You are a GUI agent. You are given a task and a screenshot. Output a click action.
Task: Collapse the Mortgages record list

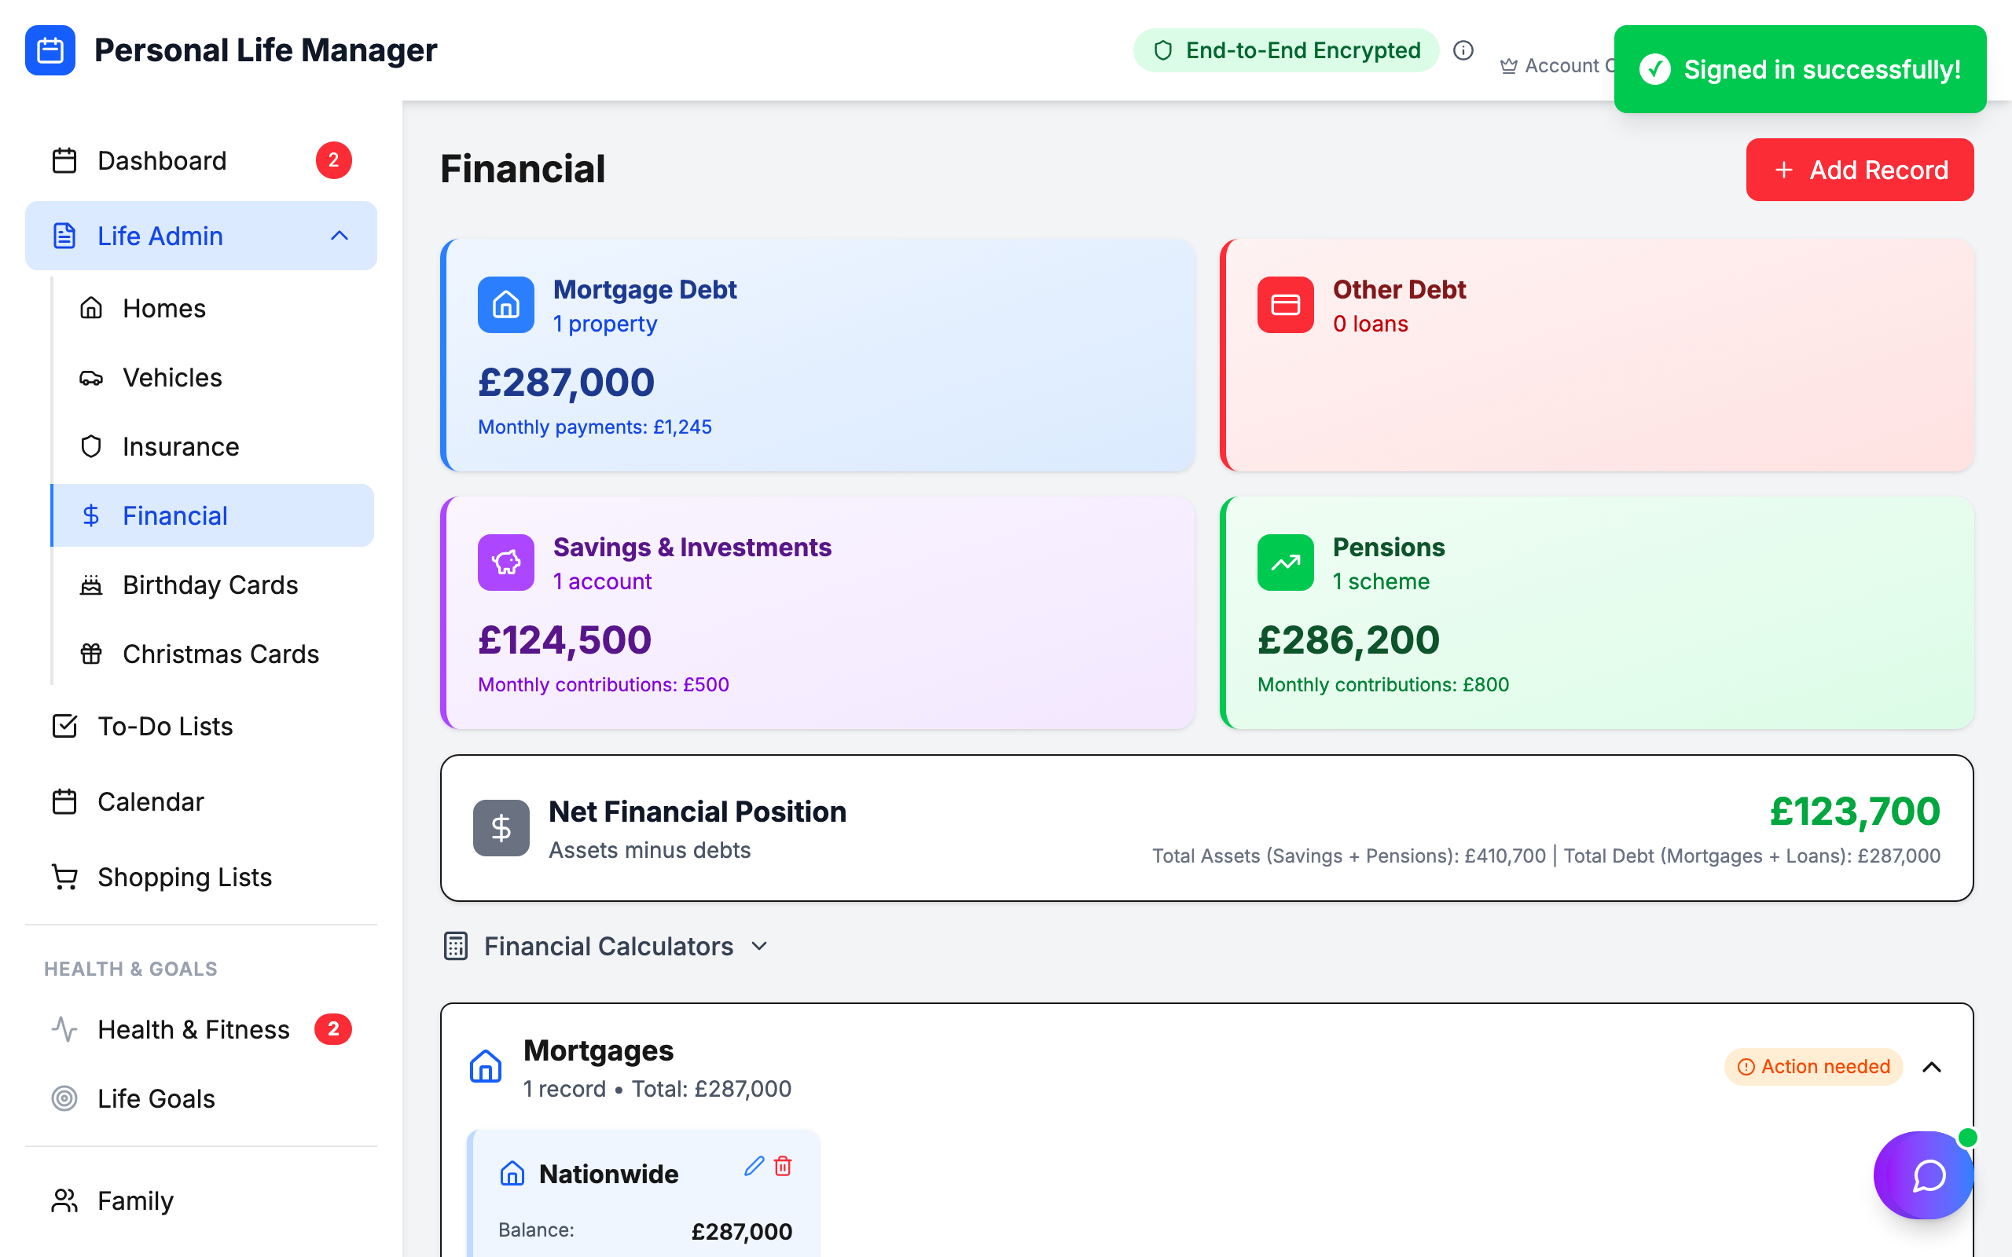[1932, 1067]
